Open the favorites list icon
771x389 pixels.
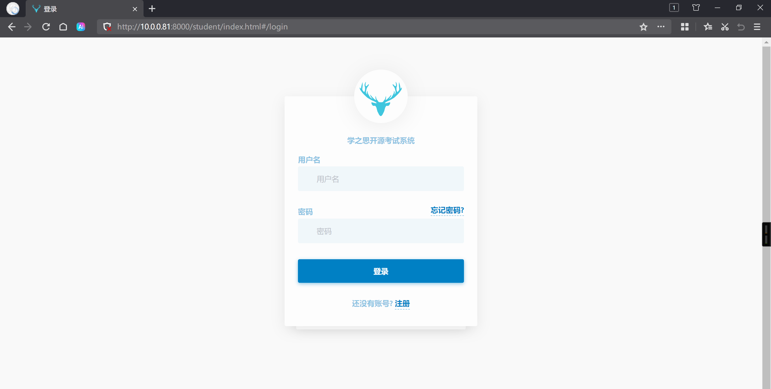708,27
